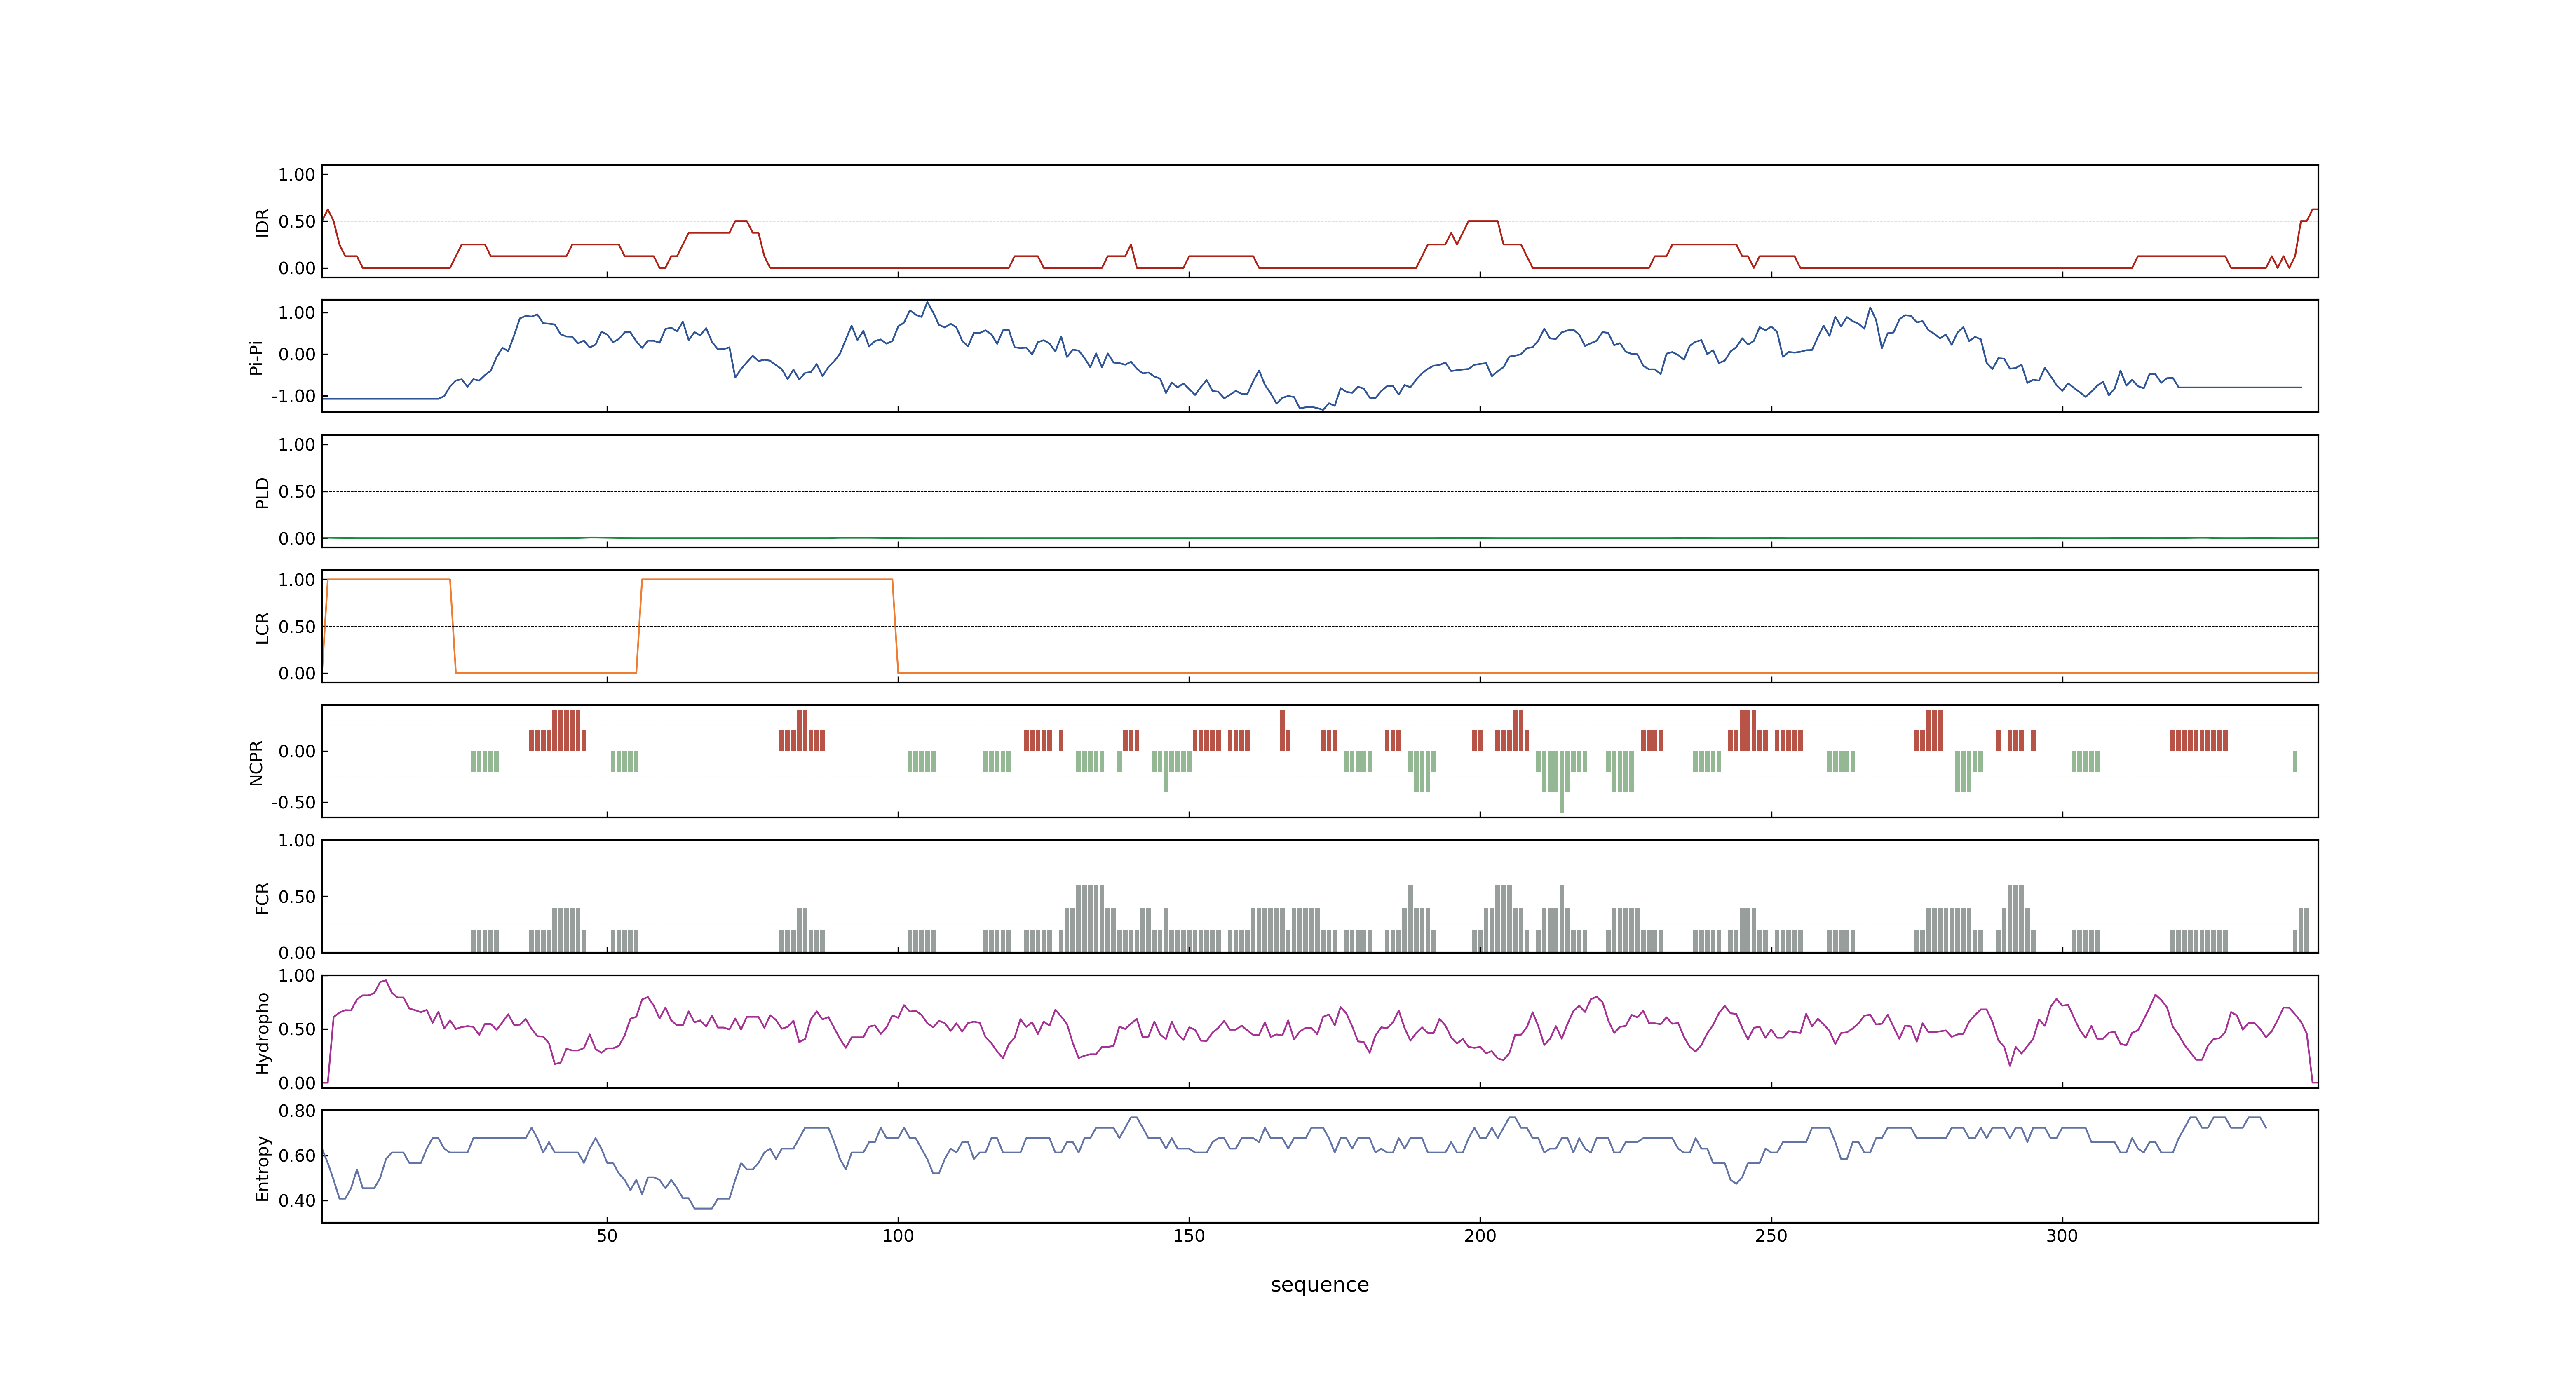Click the LCR y-axis label

pyautogui.click(x=262, y=628)
